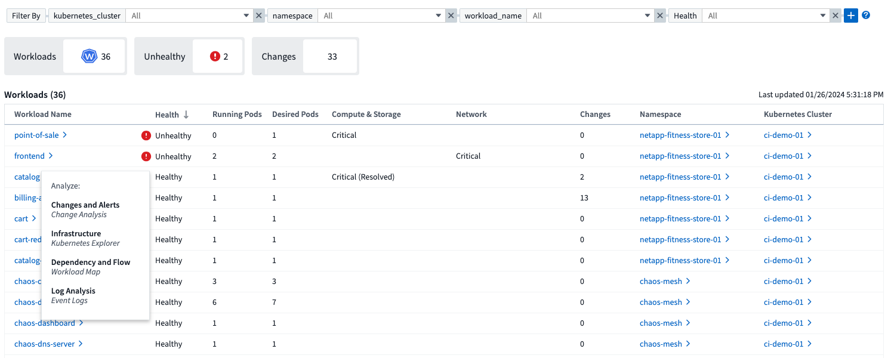Screen dimensions: 888x358
Task: Open the point-of-sale workload link
Action: click(x=36, y=135)
